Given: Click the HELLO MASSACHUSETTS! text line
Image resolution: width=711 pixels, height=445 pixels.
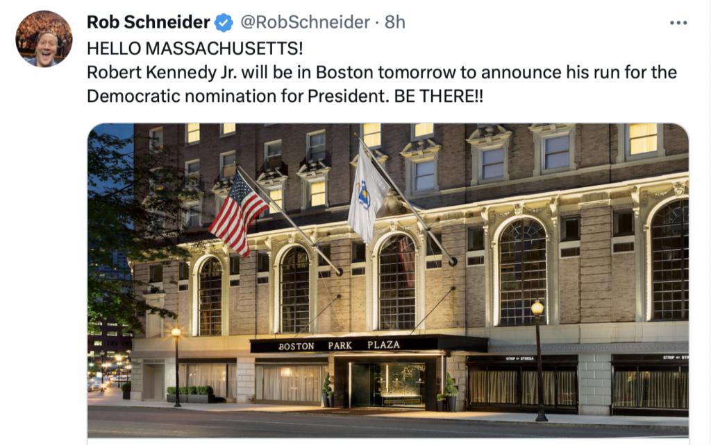Looking at the screenshot, I should coord(195,48).
